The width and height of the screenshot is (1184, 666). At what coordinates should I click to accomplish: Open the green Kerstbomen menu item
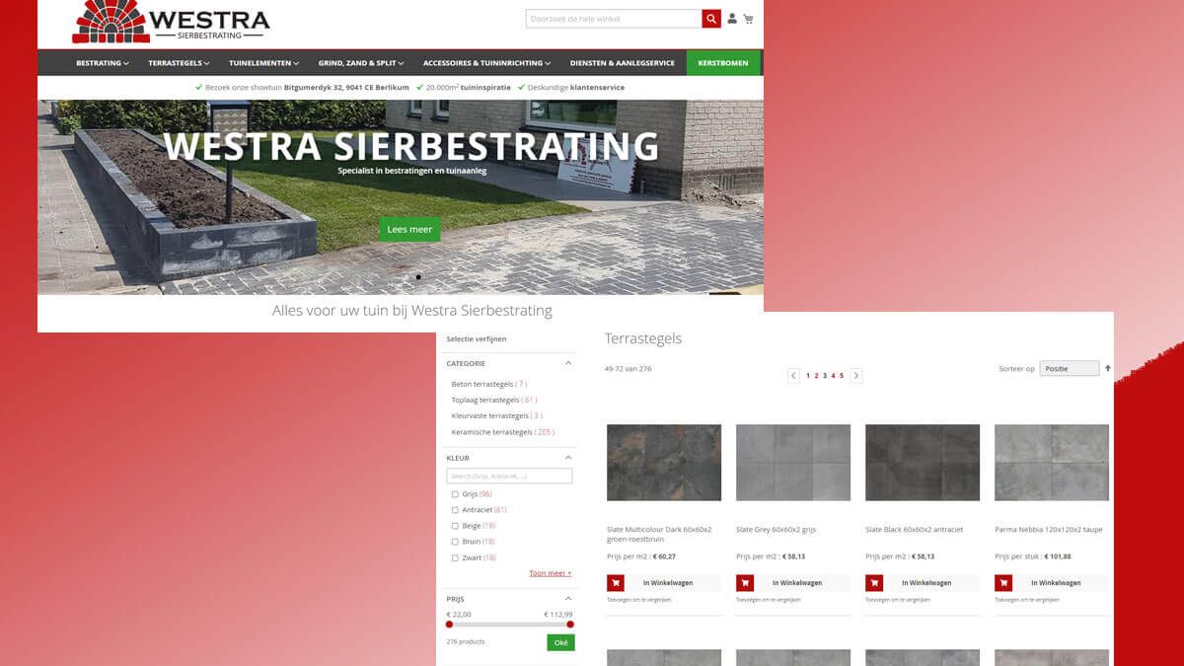point(723,63)
